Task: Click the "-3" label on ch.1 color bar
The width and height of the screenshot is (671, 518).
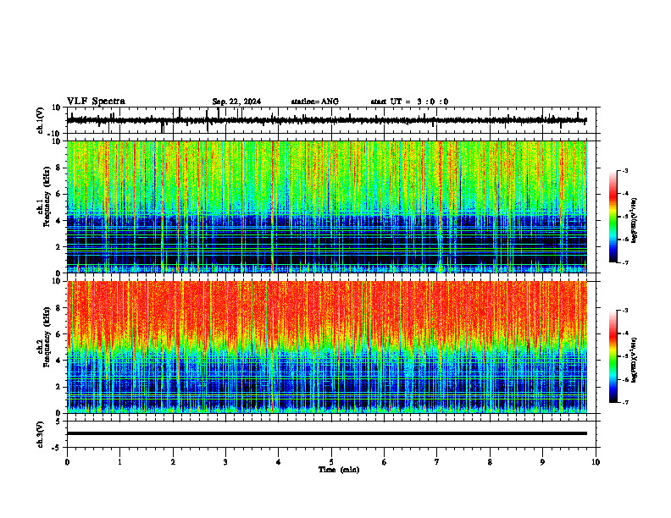Action: pyautogui.click(x=624, y=170)
